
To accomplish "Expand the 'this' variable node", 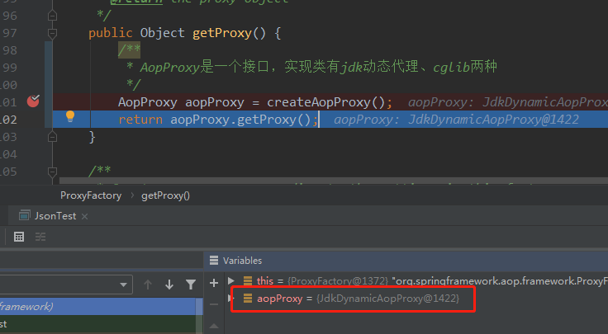I will tap(231, 280).
